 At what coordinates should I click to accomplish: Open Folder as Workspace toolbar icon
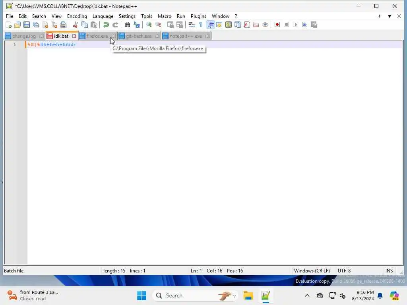pos(256,25)
